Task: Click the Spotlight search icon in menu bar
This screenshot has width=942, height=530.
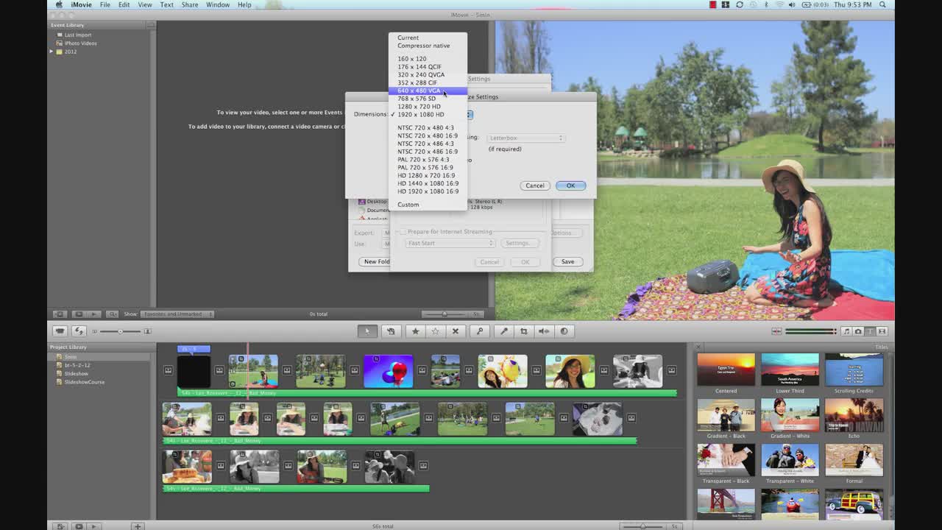Action: coord(882,4)
